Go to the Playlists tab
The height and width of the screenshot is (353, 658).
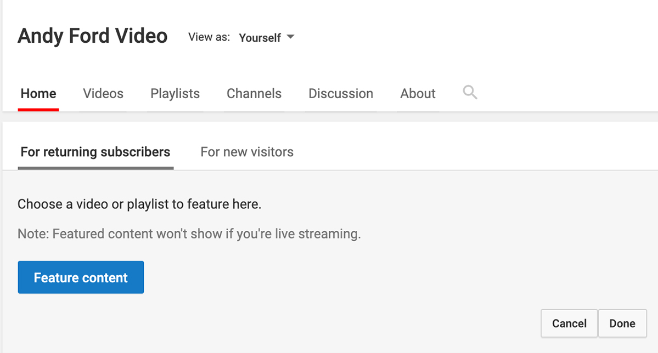click(x=175, y=94)
